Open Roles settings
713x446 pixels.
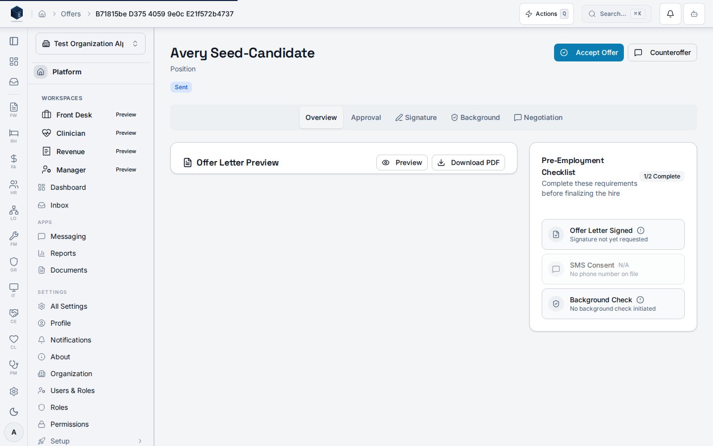coord(90,407)
